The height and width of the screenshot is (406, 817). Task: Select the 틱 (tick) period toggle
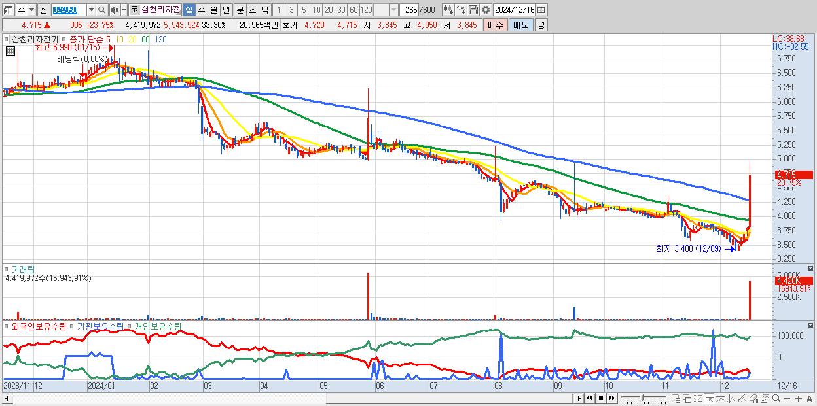click(x=264, y=10)
